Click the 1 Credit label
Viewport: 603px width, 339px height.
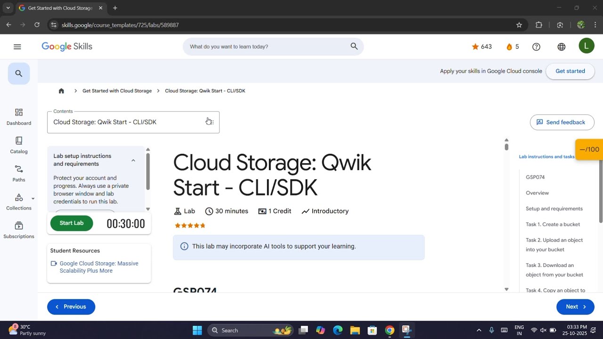(275, 211)
